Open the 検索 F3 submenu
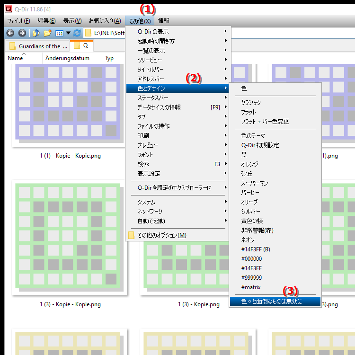 pos(177,164)
